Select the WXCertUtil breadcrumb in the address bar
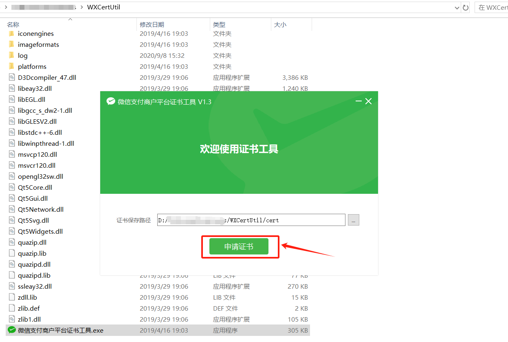 103,7
